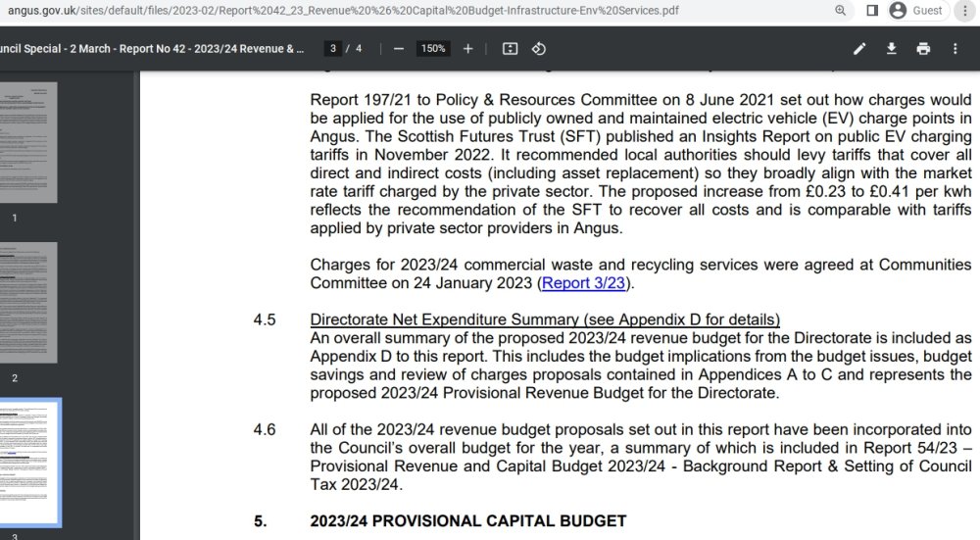
Task: Click thumbnail label number 1
Action: click(15, 219)
